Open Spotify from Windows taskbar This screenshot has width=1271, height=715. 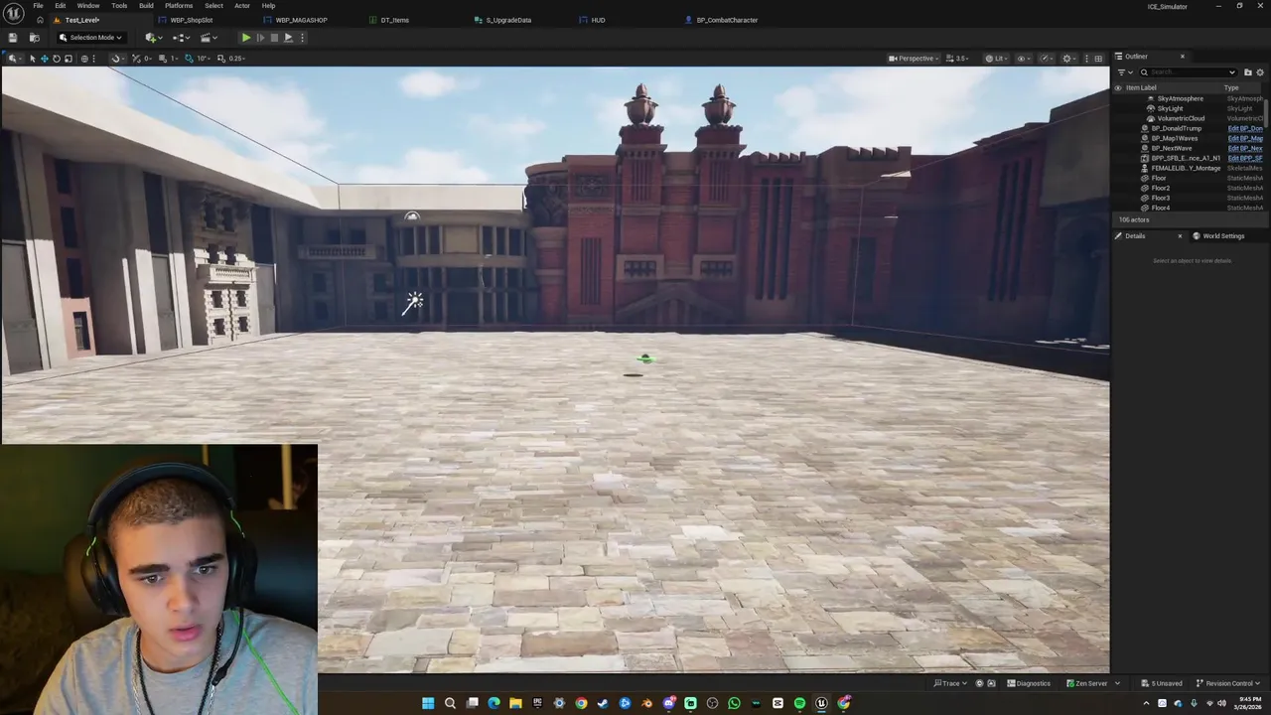click(x=799, y=703)
